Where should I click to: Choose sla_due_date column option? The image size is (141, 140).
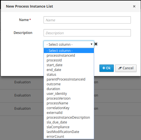pyautogui.click(x=69, y=122)
